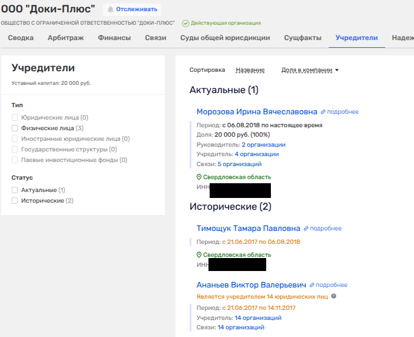Viewport: 414px width, 337px height.
Task: Open Морозова Ирина Вячеславовна profile
Action: [257, 111]
